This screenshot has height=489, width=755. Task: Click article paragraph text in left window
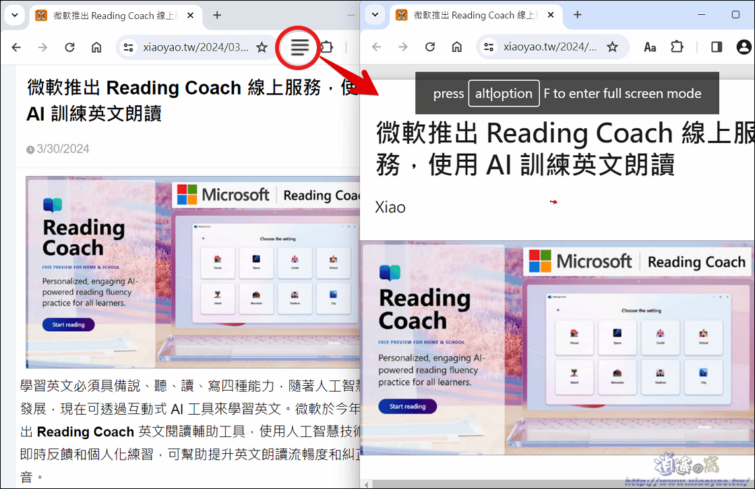pyautogui.click(x=190, y=431)
